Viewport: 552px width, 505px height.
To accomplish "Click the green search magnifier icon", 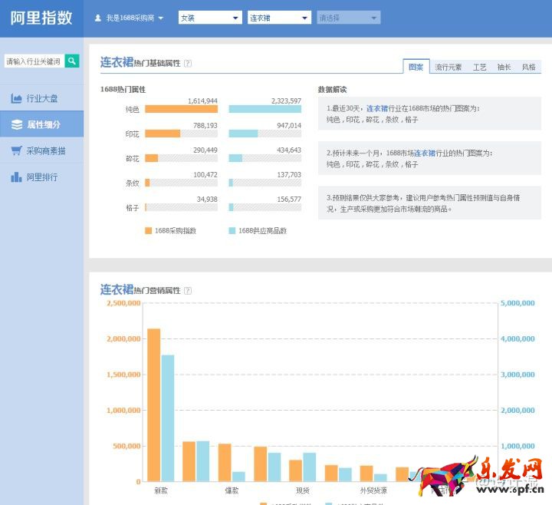I will (72, 61).
